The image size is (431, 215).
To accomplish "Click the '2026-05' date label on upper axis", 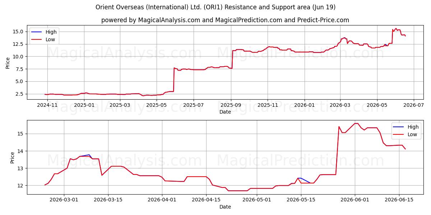I will [377, 105].
